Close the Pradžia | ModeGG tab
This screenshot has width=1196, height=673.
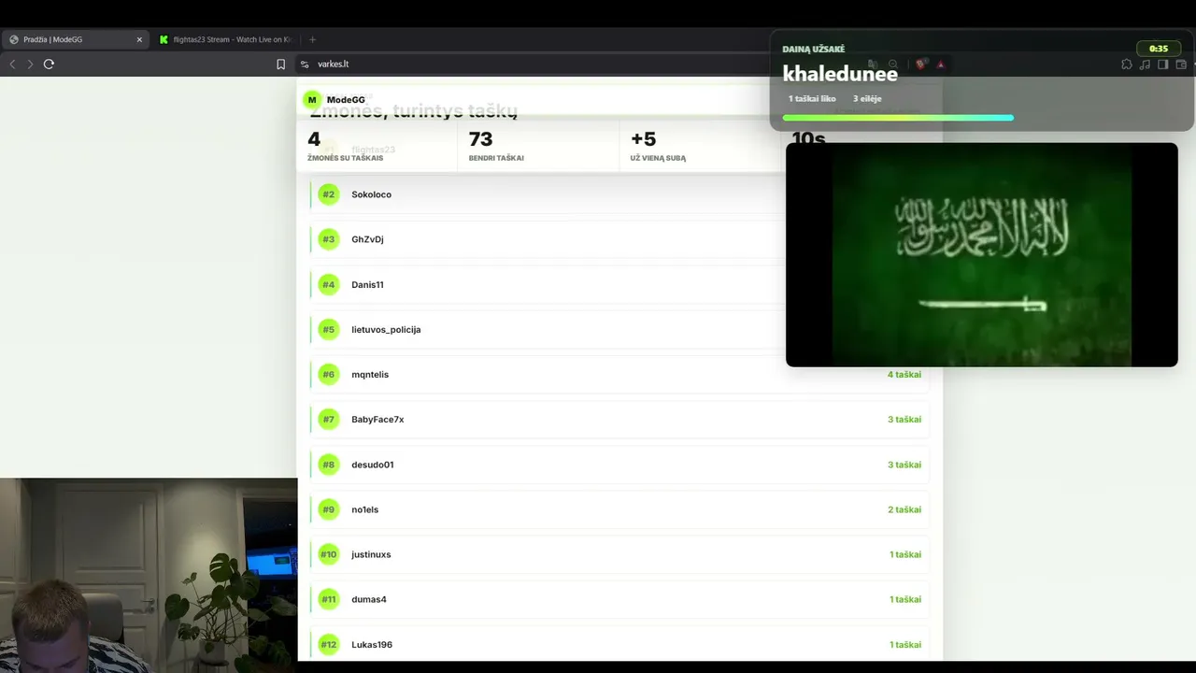(139, 39)
